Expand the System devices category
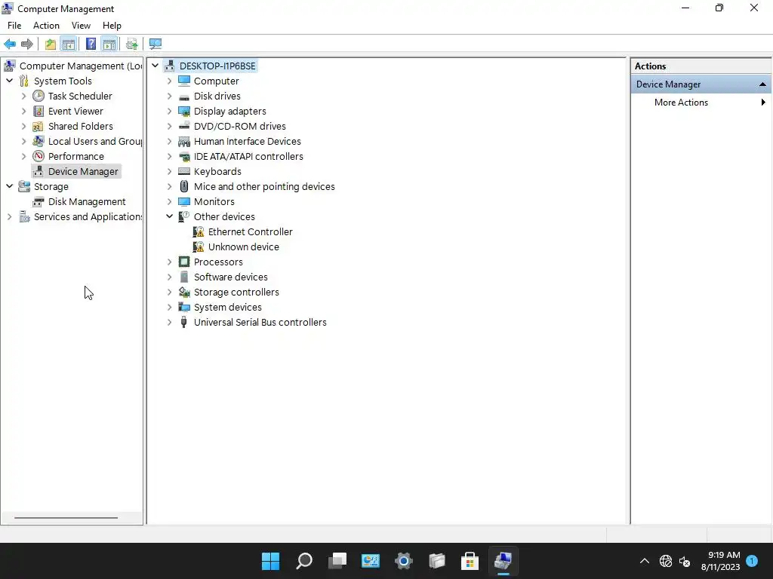The image size is (773, 579). click(x=169, y=308)
